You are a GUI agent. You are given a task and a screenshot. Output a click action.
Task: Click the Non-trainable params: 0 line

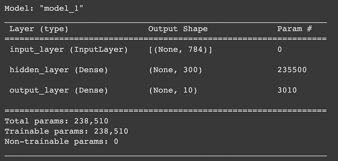(61, 142)
